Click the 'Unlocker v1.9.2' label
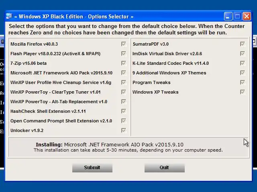This screenshot has height=192, width=257. (27, 131)
